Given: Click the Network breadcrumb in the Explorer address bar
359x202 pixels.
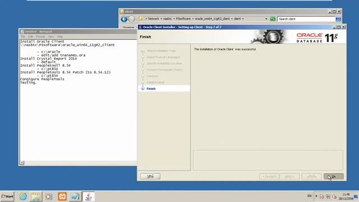Looking at the screenshot, I should coord(153,19).
